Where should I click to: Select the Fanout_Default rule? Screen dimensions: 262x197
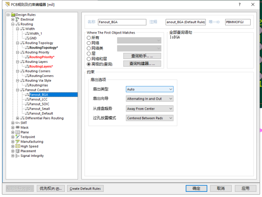click(41, 113)
